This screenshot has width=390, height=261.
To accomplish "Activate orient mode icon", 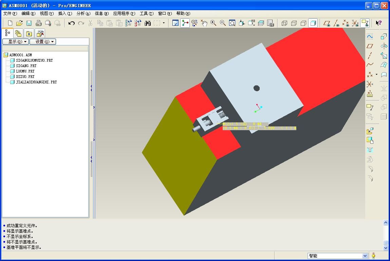I will 194,23.
